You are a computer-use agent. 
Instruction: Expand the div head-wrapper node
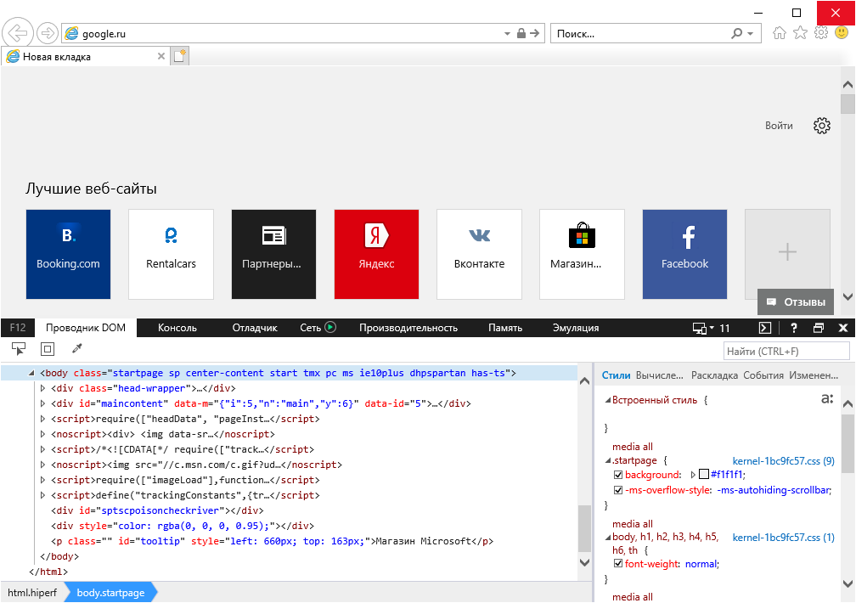(x=42, y=388)
